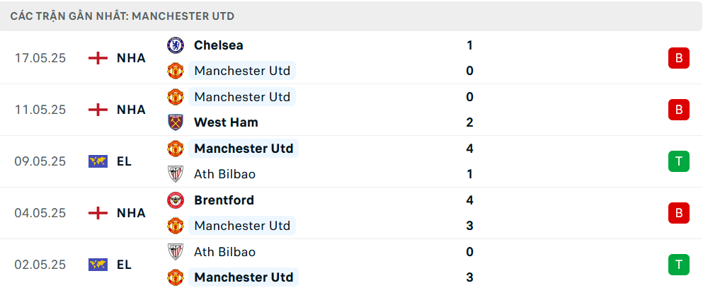Click the Brentford club crest icon
This screenshot has width=703, height=288.
coord(176,200)
